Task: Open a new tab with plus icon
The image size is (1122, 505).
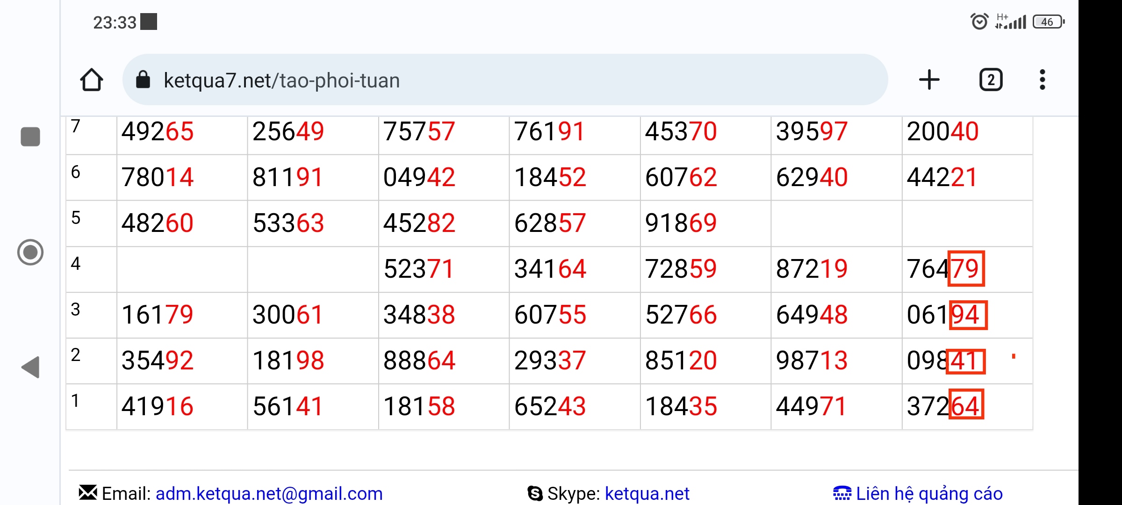Action: pos(929,80)
